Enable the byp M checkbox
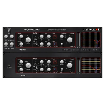This screenshot has height=105, width=105. 70,34
